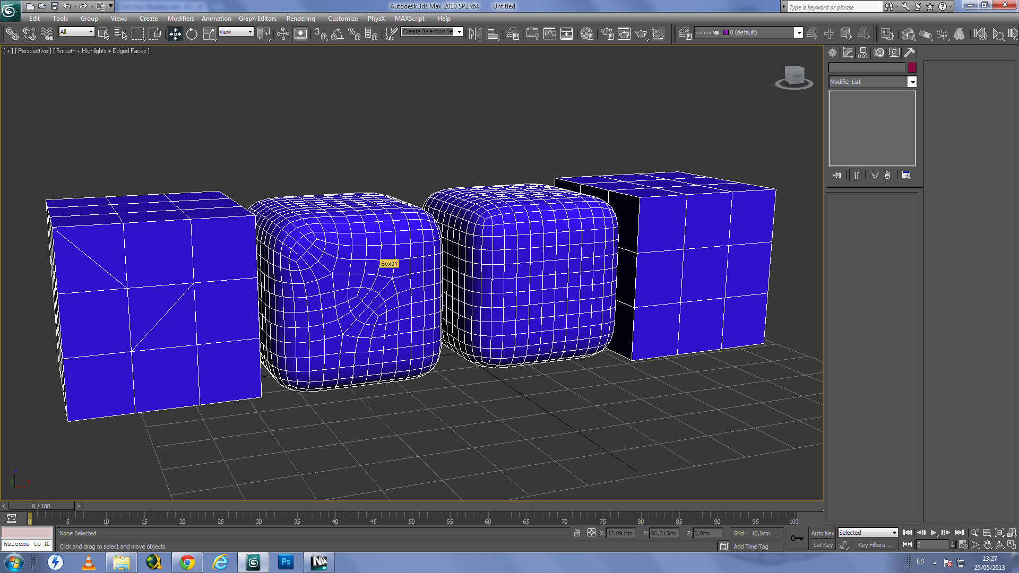
Task: Click the Set Key button
Action: point(822,545)
